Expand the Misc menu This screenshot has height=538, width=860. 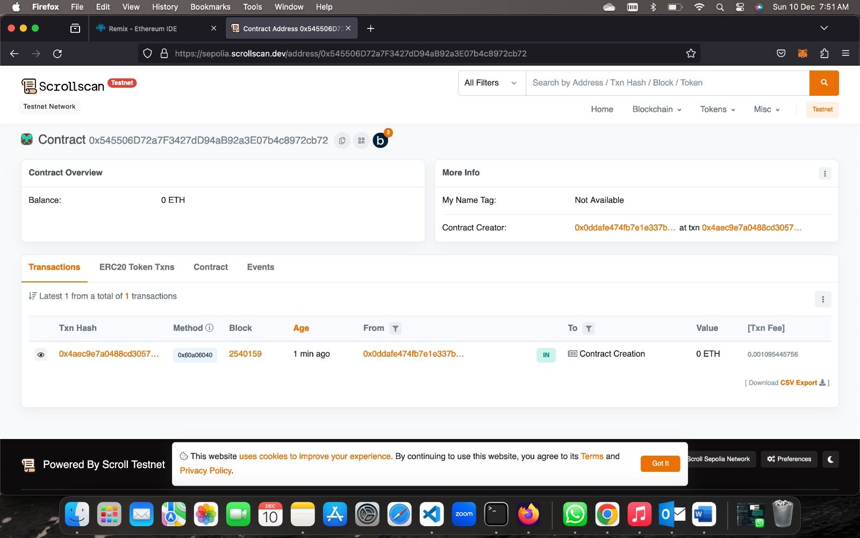[766, 109]
